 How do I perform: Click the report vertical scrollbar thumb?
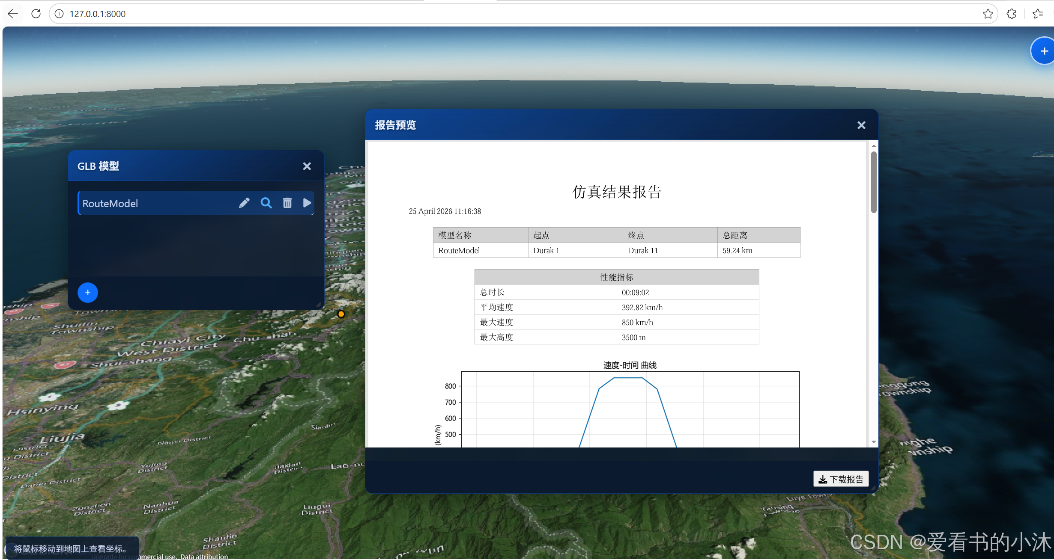(874, 182)
